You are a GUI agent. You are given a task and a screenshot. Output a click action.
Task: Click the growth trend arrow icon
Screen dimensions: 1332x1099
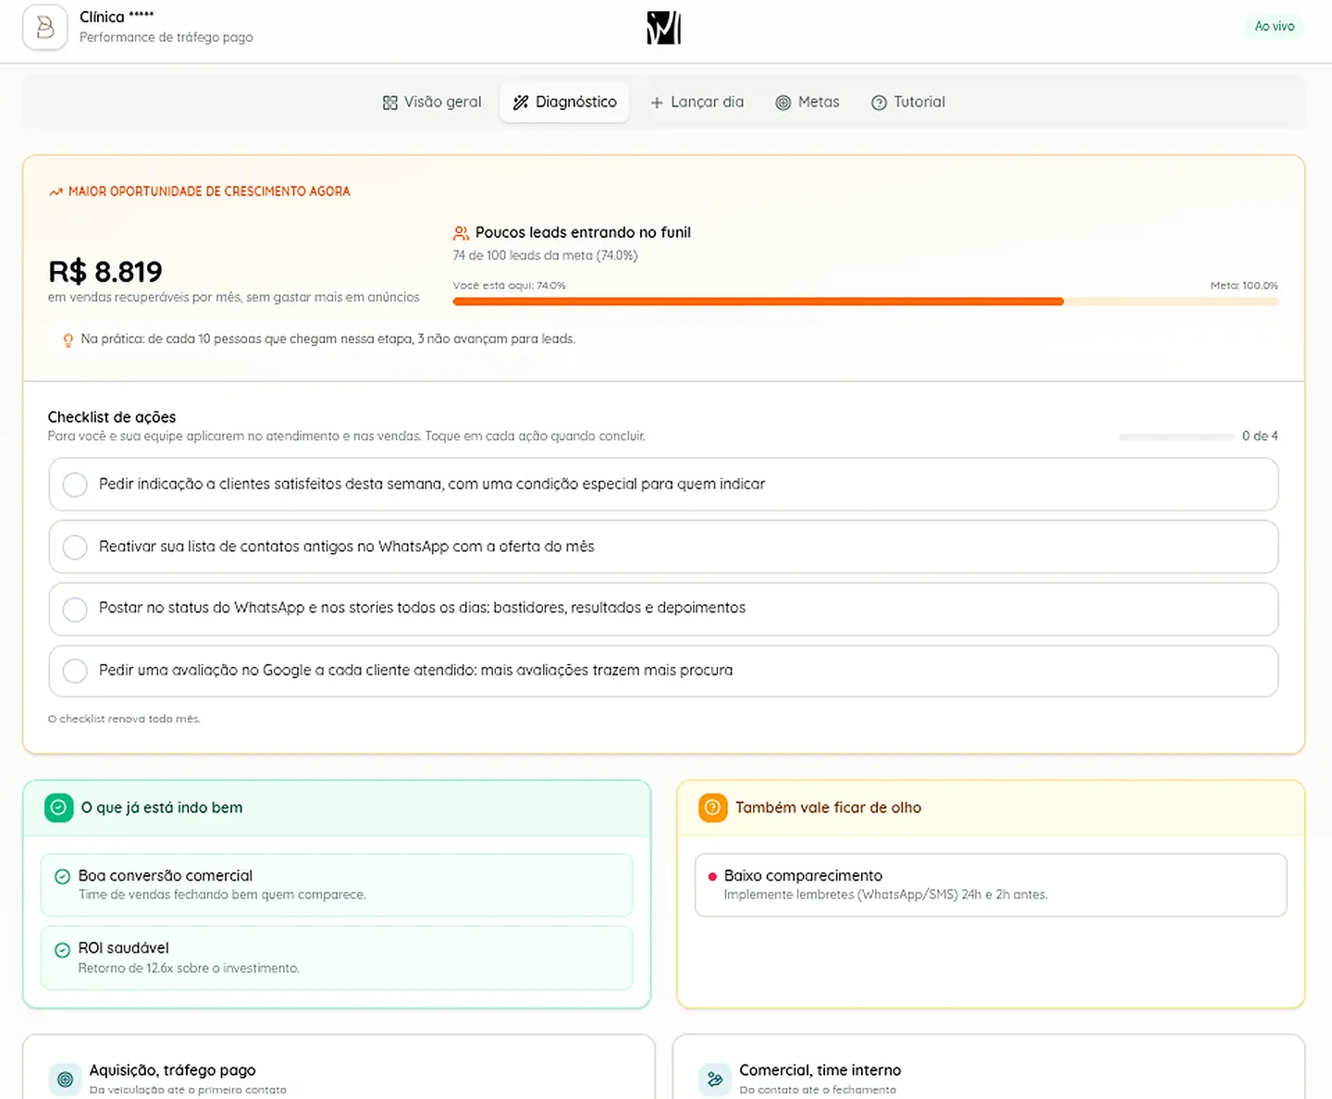pos(55,191)
